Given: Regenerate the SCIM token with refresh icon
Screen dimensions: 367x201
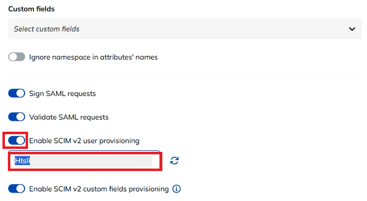Looking at the screenshot, I should [x=174, y=161].
